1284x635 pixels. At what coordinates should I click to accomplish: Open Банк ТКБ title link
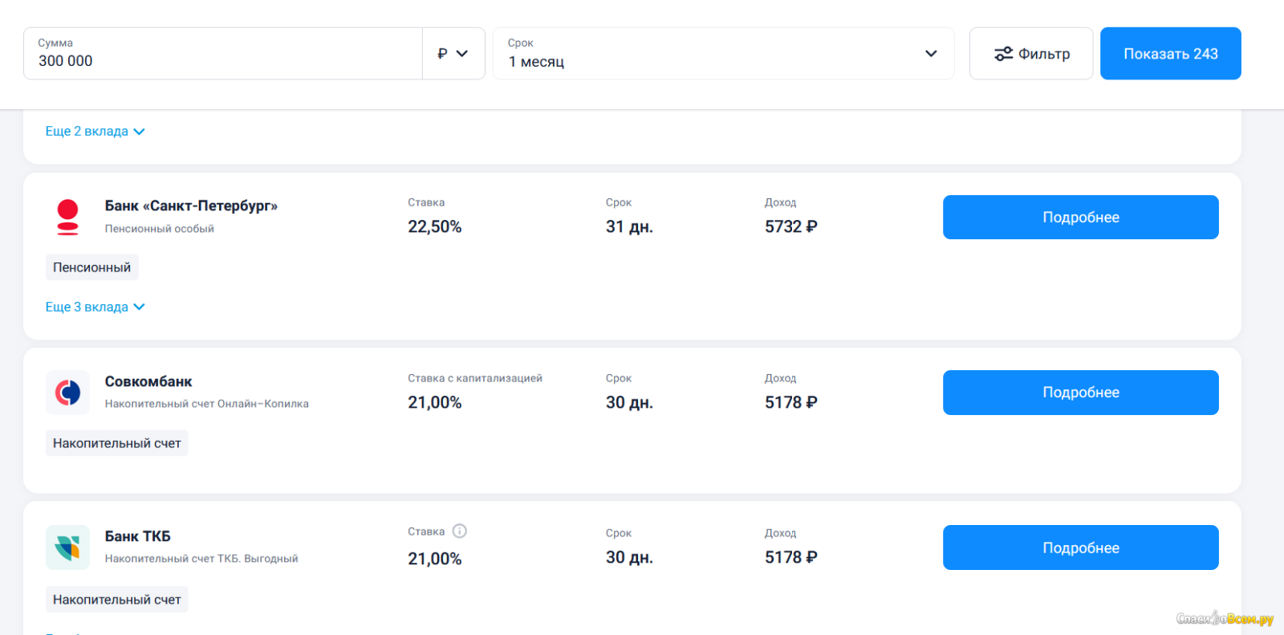pyautogui.click(x=137, y=536)
